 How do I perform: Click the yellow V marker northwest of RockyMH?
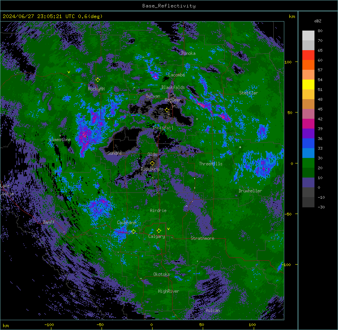[69, 72]
